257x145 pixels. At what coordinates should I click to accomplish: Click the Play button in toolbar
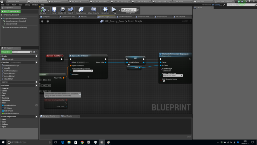click(x=114, y=10)
